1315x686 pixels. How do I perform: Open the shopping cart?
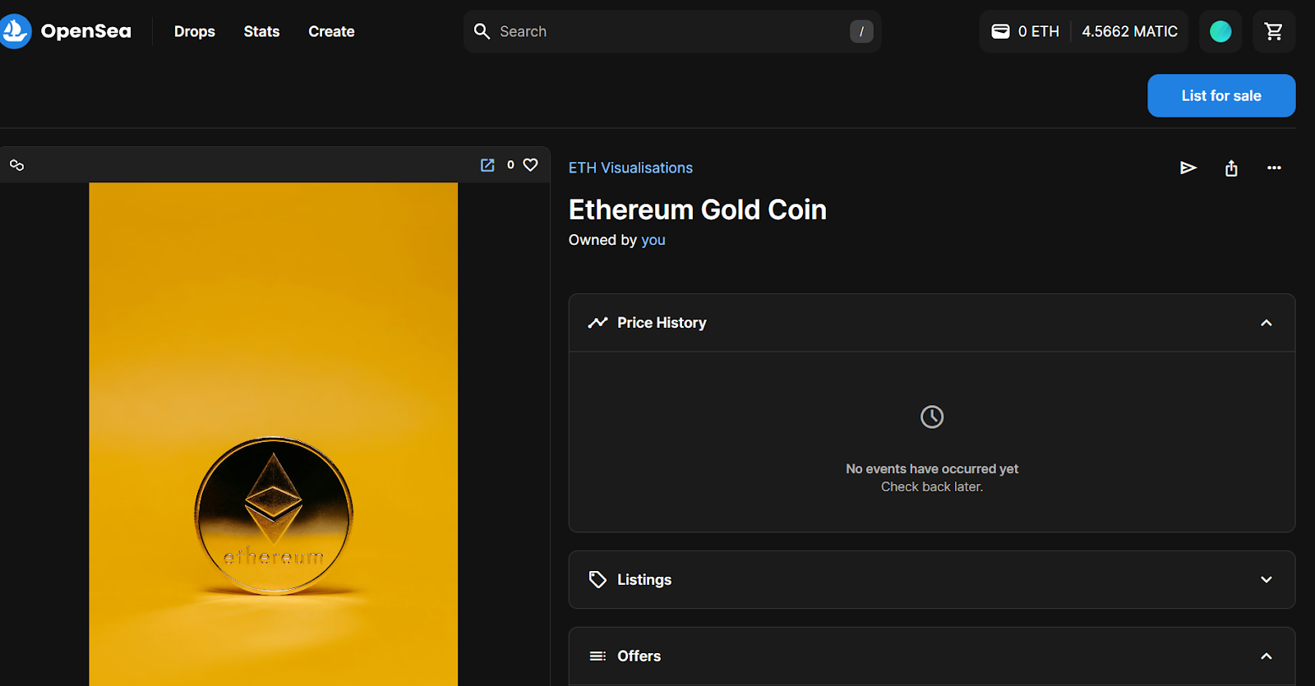[x=1273, y=31]
